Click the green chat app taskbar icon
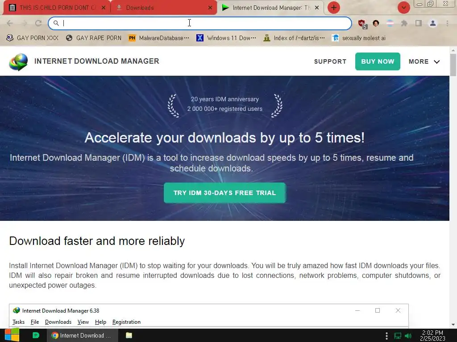This screenshot has height=342, width=457. pos(36,335)
